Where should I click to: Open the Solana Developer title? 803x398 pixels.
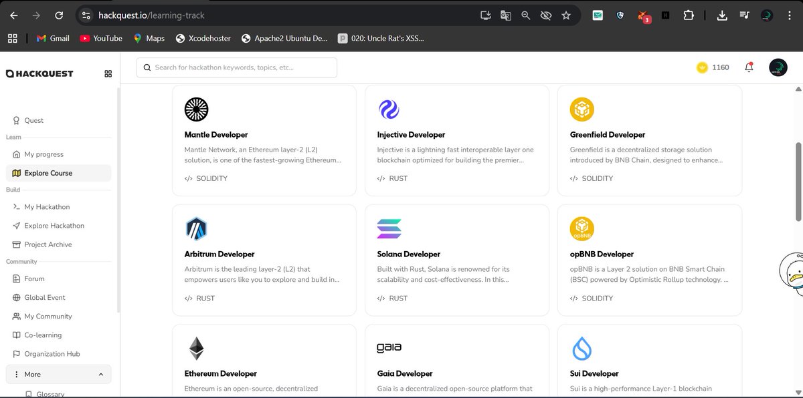tap(409, 254)
